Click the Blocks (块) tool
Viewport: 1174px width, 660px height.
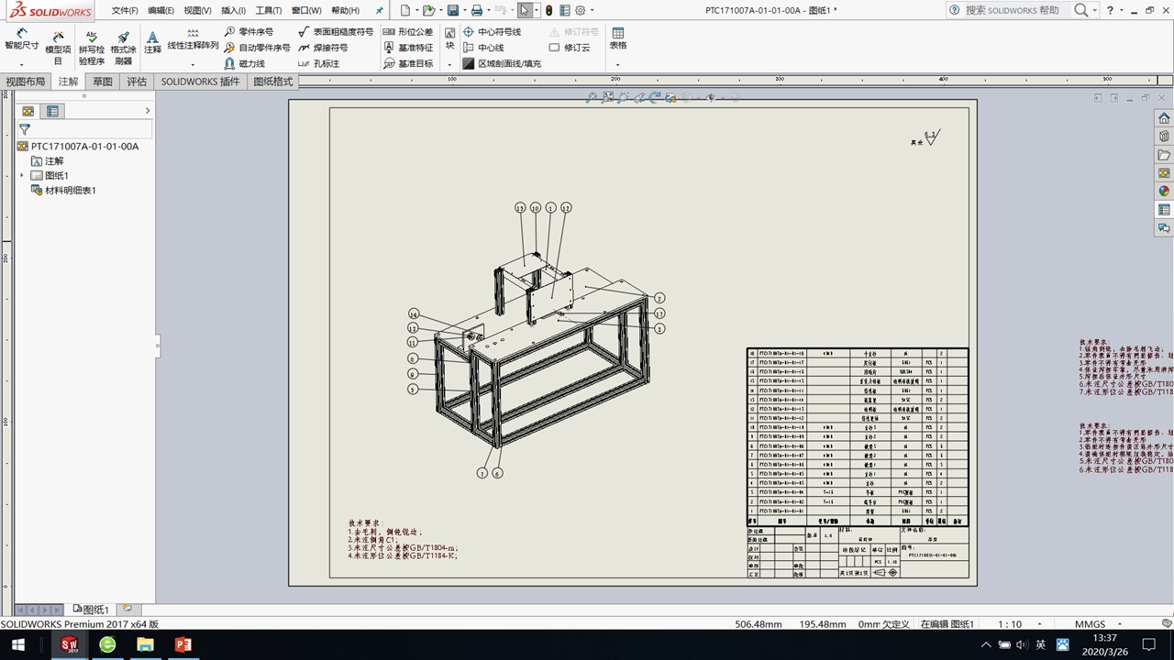449,38
